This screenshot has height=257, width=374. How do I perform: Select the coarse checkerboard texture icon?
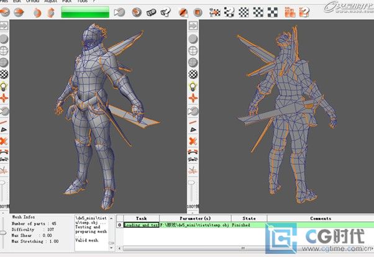[272, 12]
